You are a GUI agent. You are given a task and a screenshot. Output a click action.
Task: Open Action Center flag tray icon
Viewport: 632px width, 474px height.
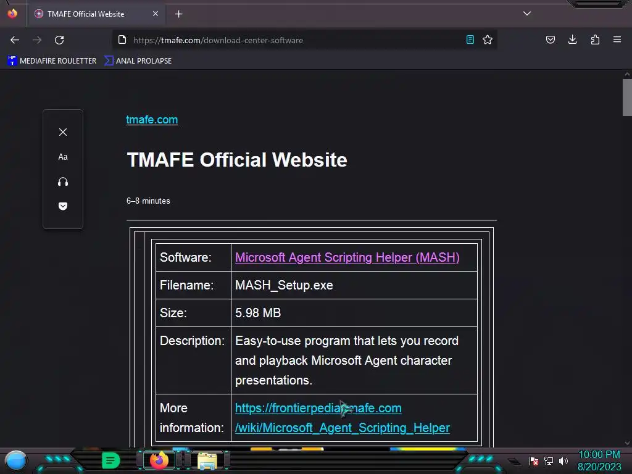coord(534,460)
